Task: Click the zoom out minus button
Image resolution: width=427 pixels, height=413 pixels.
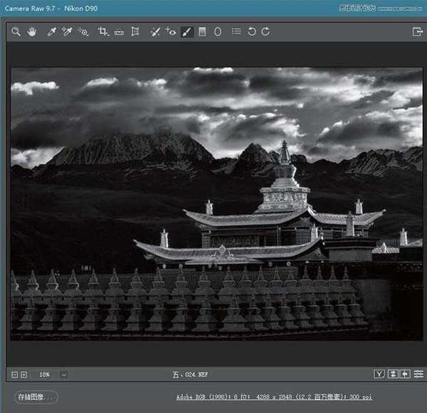Action: pos(15,375)
